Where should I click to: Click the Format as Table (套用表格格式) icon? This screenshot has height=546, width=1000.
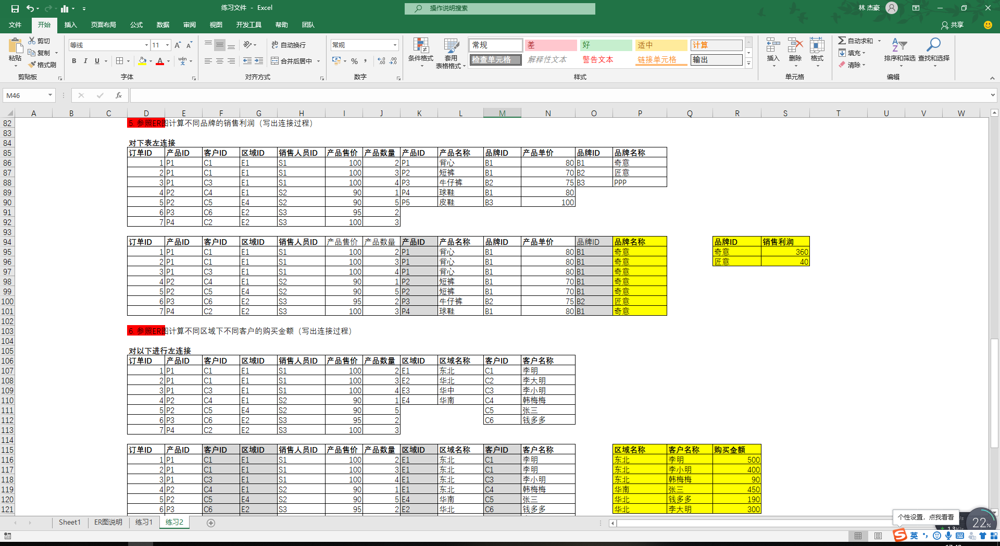click(451, 45)
